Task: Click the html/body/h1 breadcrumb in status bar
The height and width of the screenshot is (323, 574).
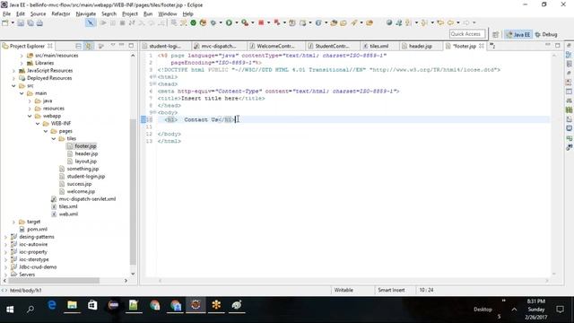Action: pyautogui.click(x=25, y=291)
